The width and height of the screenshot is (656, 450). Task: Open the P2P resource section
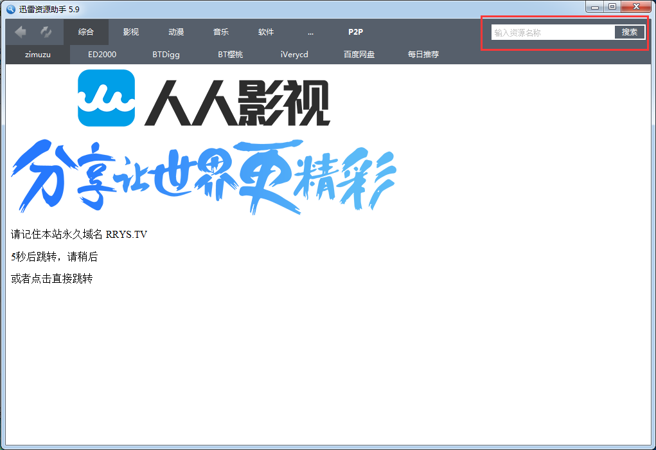(355, 32)
